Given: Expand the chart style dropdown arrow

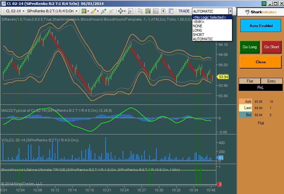Looking at the screenshot, I should [x=88, y=11].
